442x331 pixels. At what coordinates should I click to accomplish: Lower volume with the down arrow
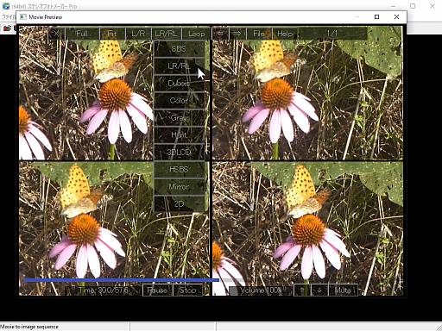319,290
